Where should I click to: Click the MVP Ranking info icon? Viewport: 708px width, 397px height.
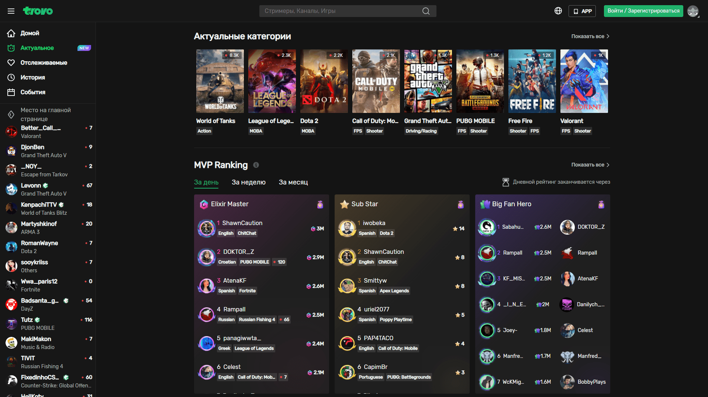[x=256, y=165]
